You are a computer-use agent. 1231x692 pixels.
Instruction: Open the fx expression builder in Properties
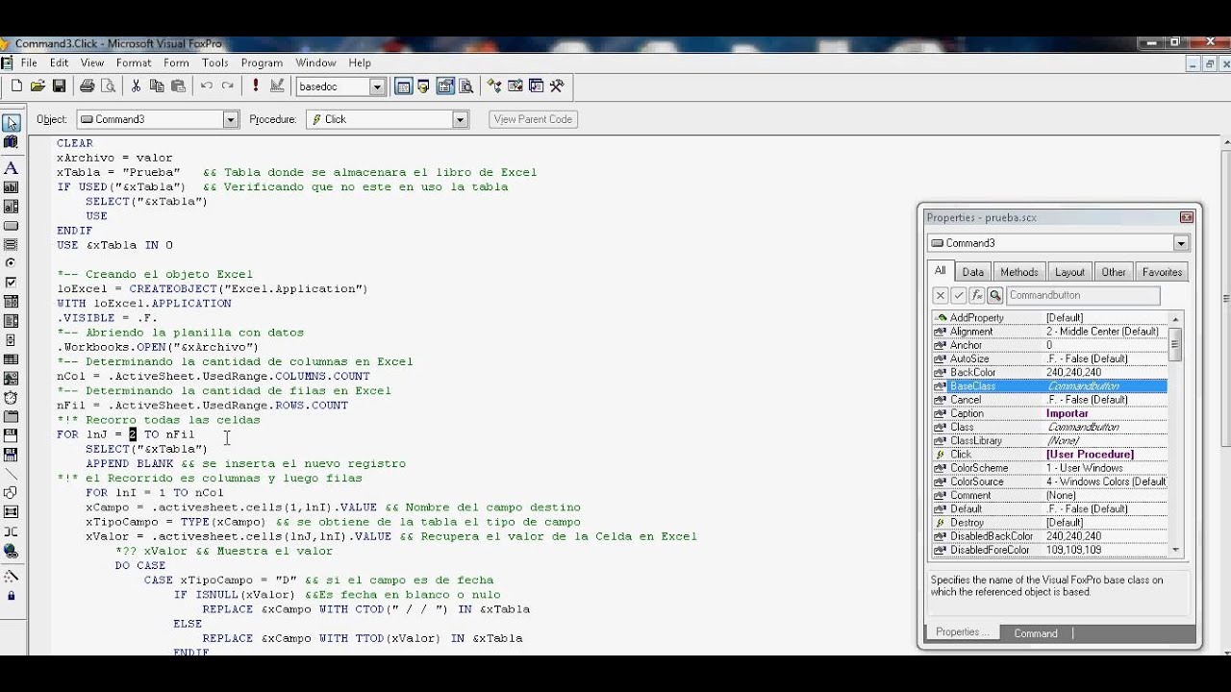click(977, 295)
